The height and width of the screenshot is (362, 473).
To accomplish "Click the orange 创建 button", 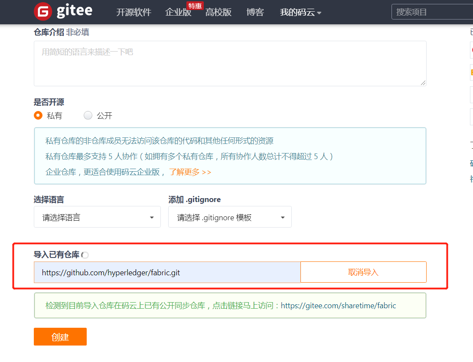I will coord(60,337).
